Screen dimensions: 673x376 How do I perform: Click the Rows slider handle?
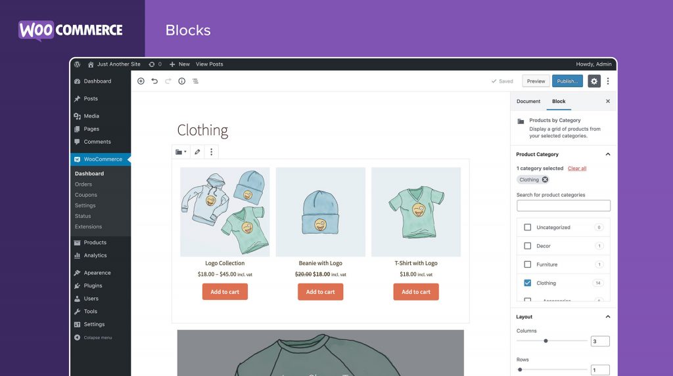[520, 369]
